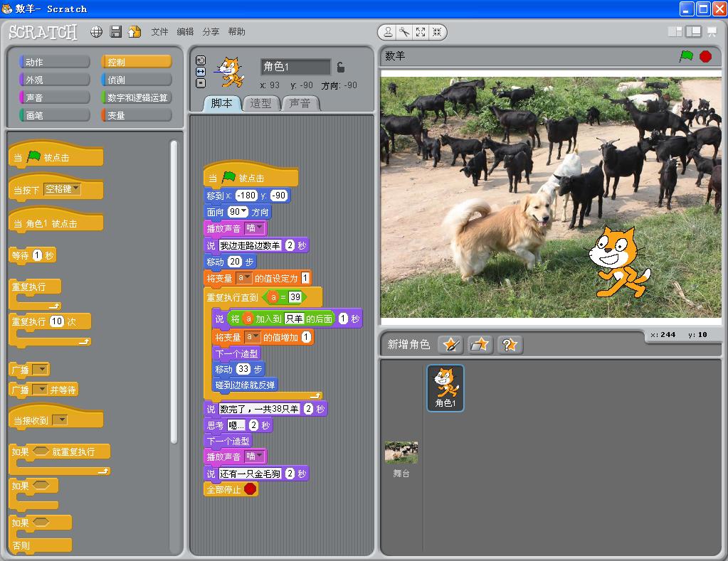Switch to the 造型 tab
Image resolution: width=728 pixels, height=561 pixels.
(x=261, y=103)
